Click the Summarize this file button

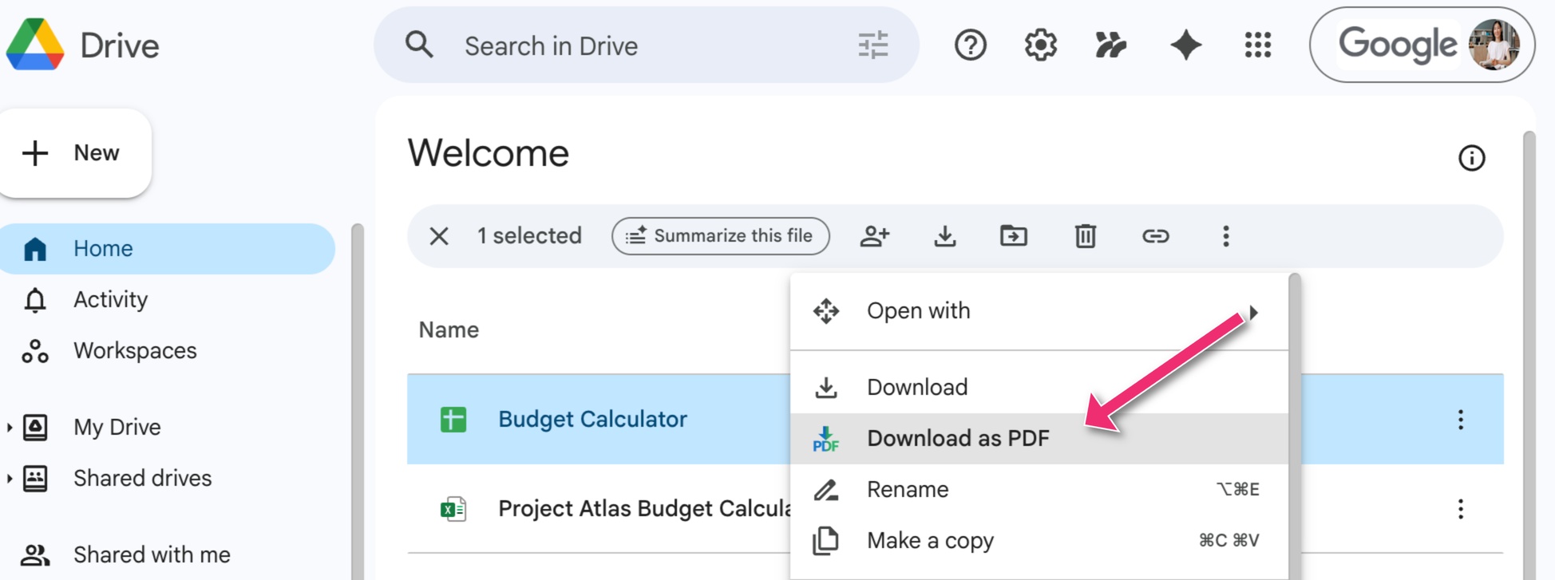pos(720,236)
